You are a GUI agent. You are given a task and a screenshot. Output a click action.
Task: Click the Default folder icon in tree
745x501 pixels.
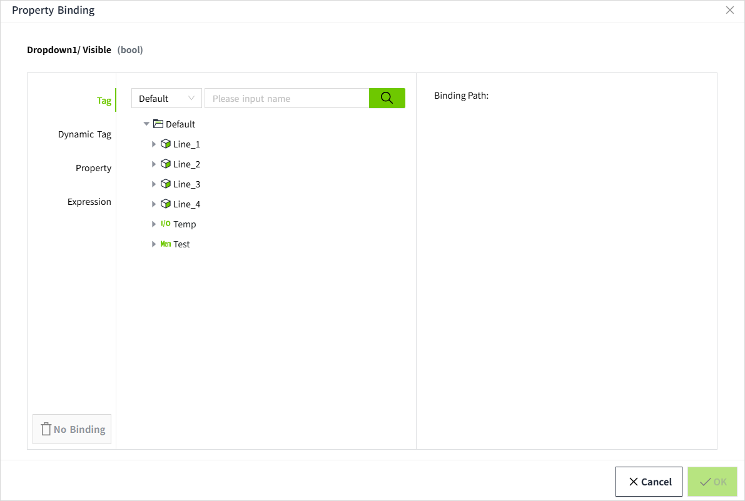(x=158, y=124)
